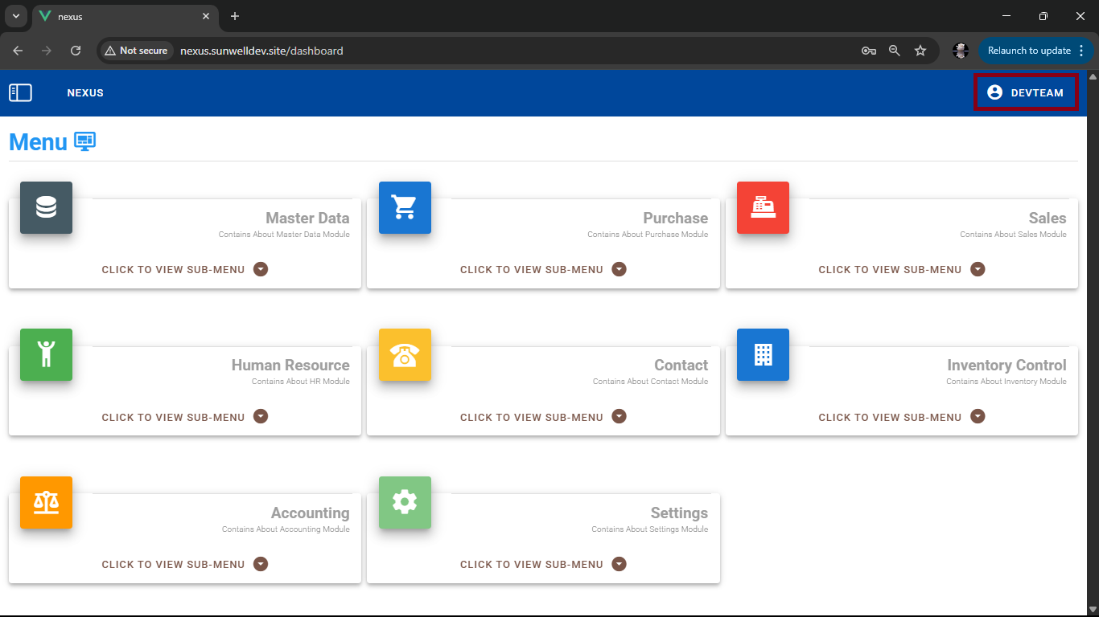Click the Purchase shopping cart icon

405,208
